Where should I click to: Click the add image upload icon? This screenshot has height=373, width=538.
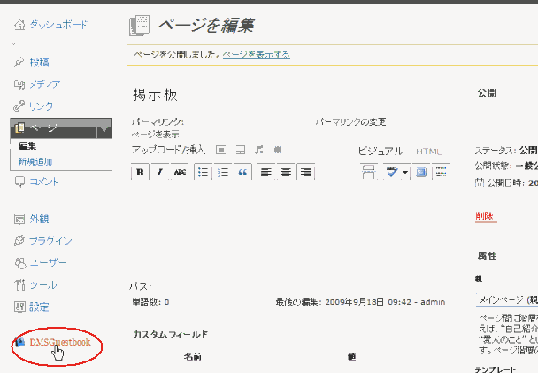point(220,150)
